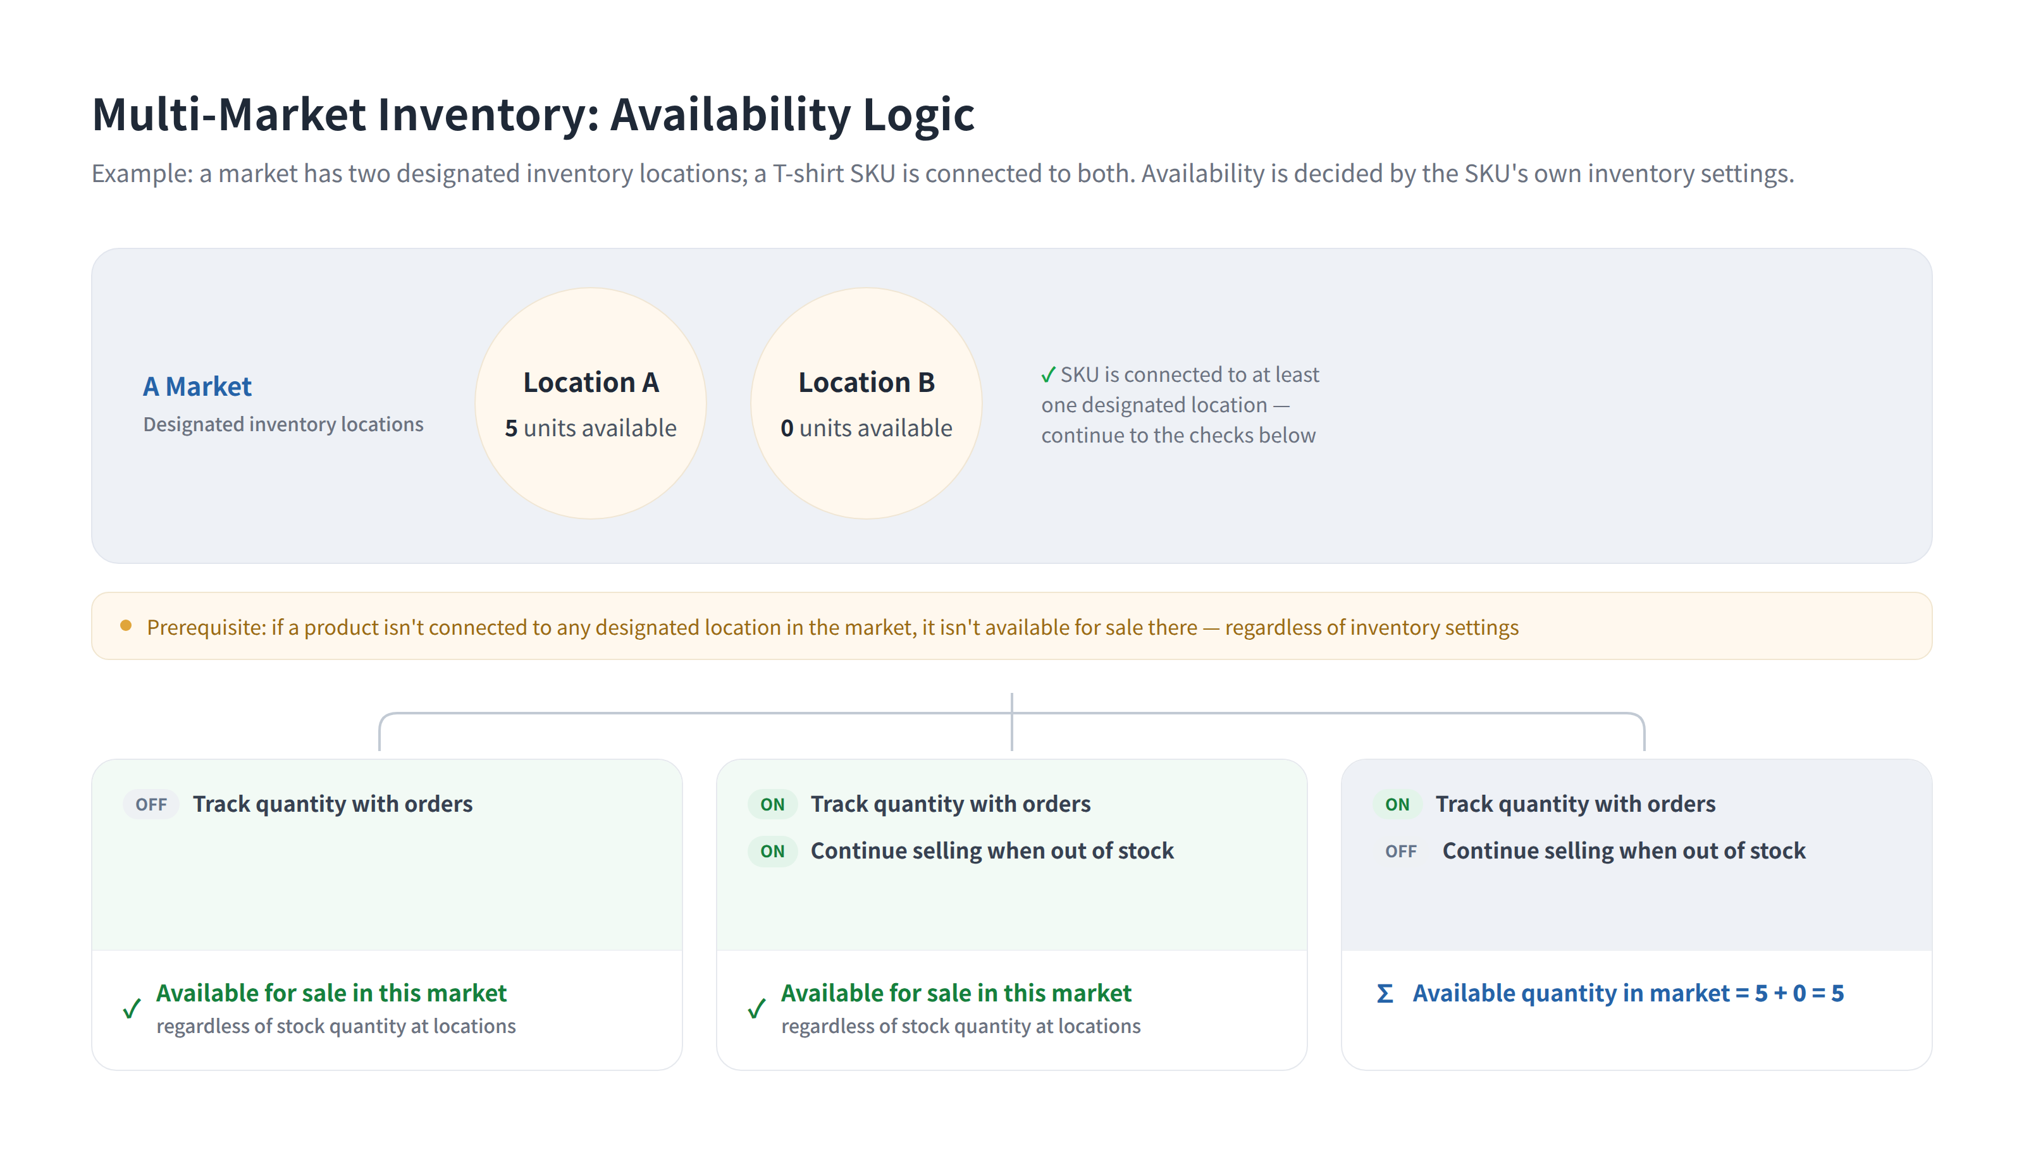This screenshot has height=1162, width=2024.
Task: Toggle ON badge for Track quantity in middle card
Action: (772, 804)
